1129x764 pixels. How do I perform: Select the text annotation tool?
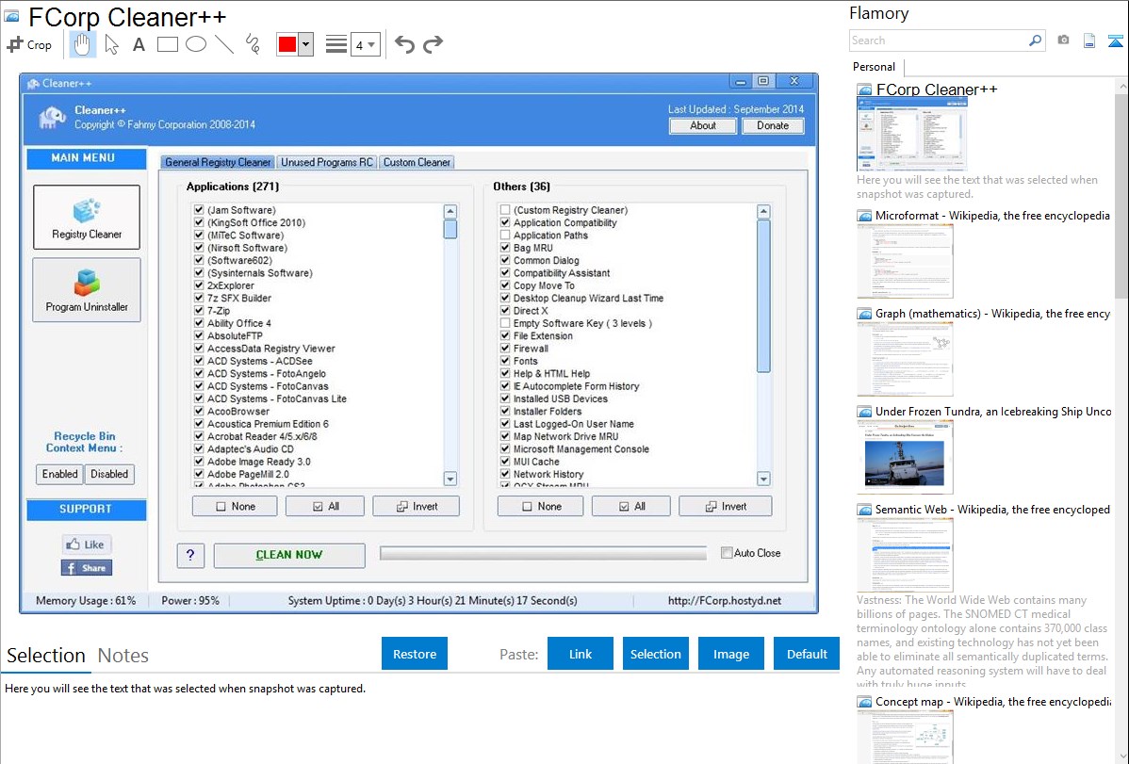(x=139, y=44)
